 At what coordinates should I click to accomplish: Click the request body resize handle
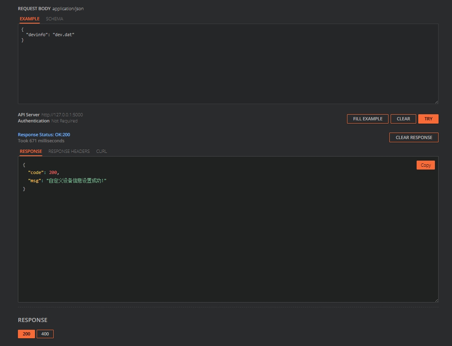(x=436, y=102)
